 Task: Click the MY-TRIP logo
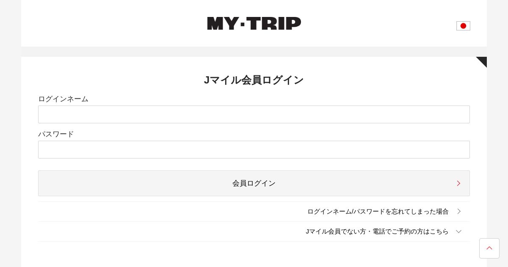coord(254,23)
